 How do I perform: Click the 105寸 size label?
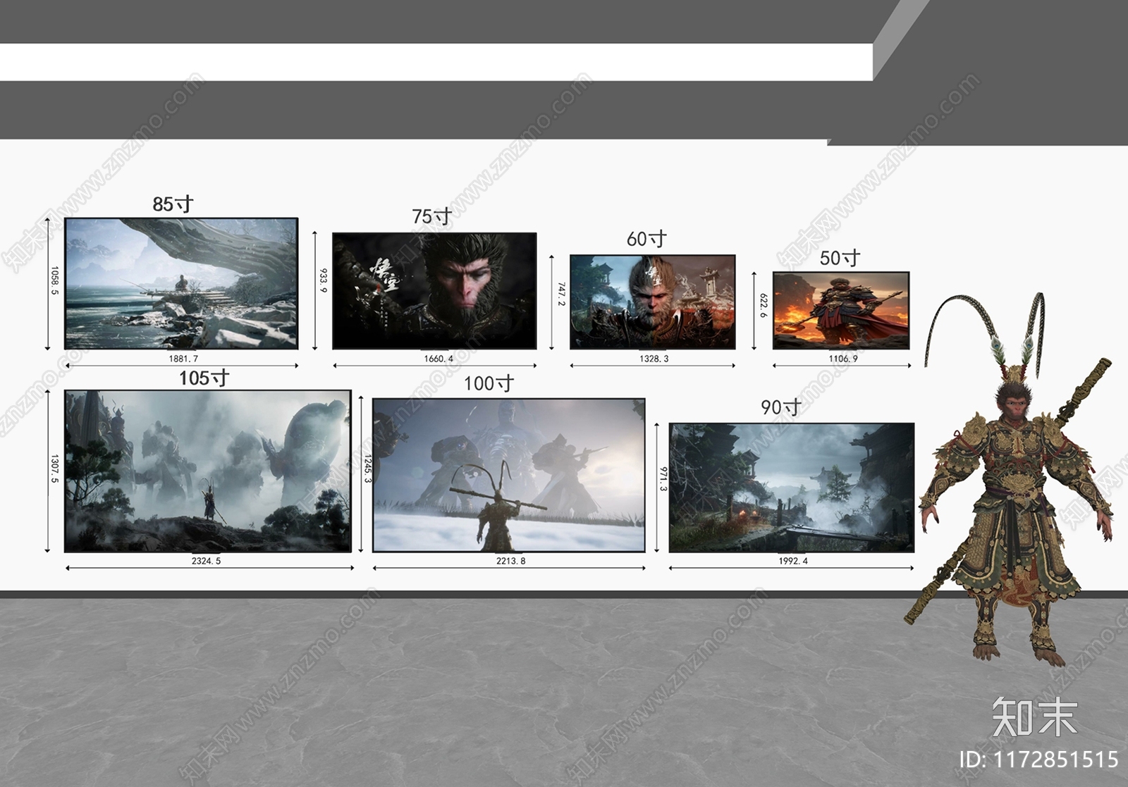click(204, 378)
